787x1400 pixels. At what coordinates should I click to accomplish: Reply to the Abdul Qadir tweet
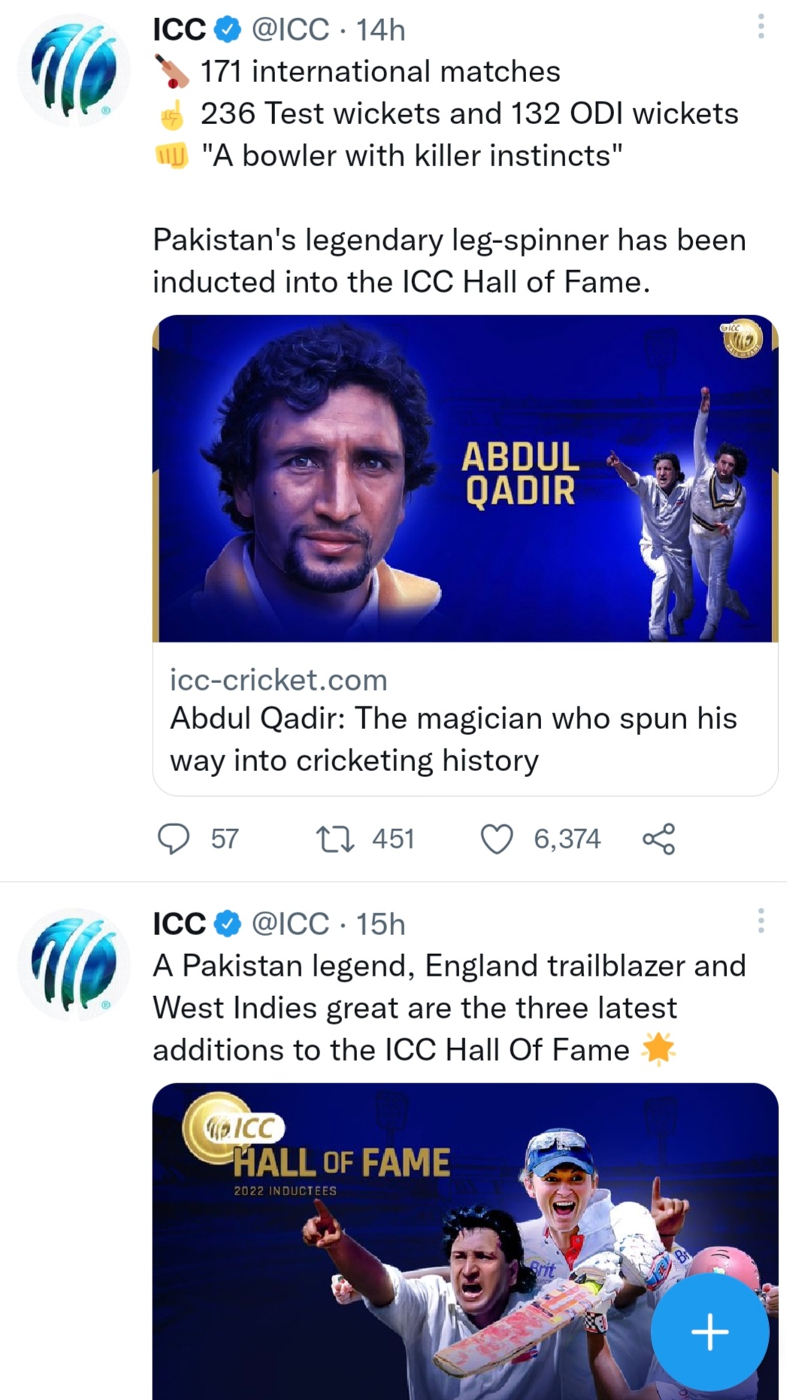(174, 839)
